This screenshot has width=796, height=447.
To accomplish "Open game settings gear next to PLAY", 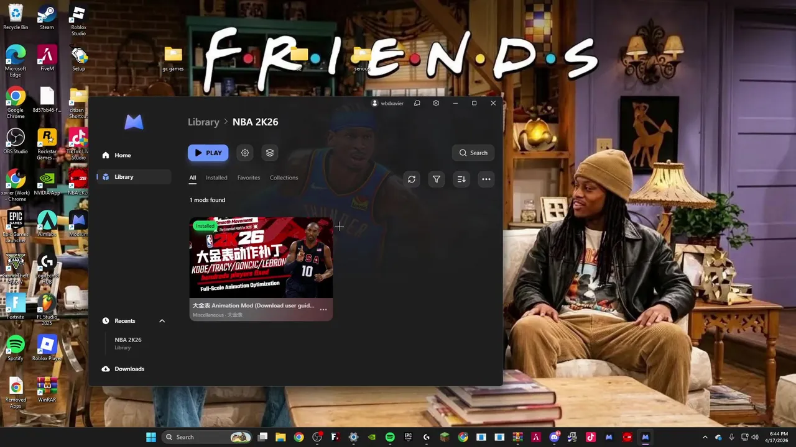I will (245, 153).
